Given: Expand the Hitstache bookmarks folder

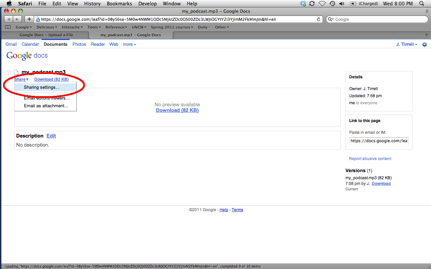Looking at the screenshot, I should [x=72, y=27].
